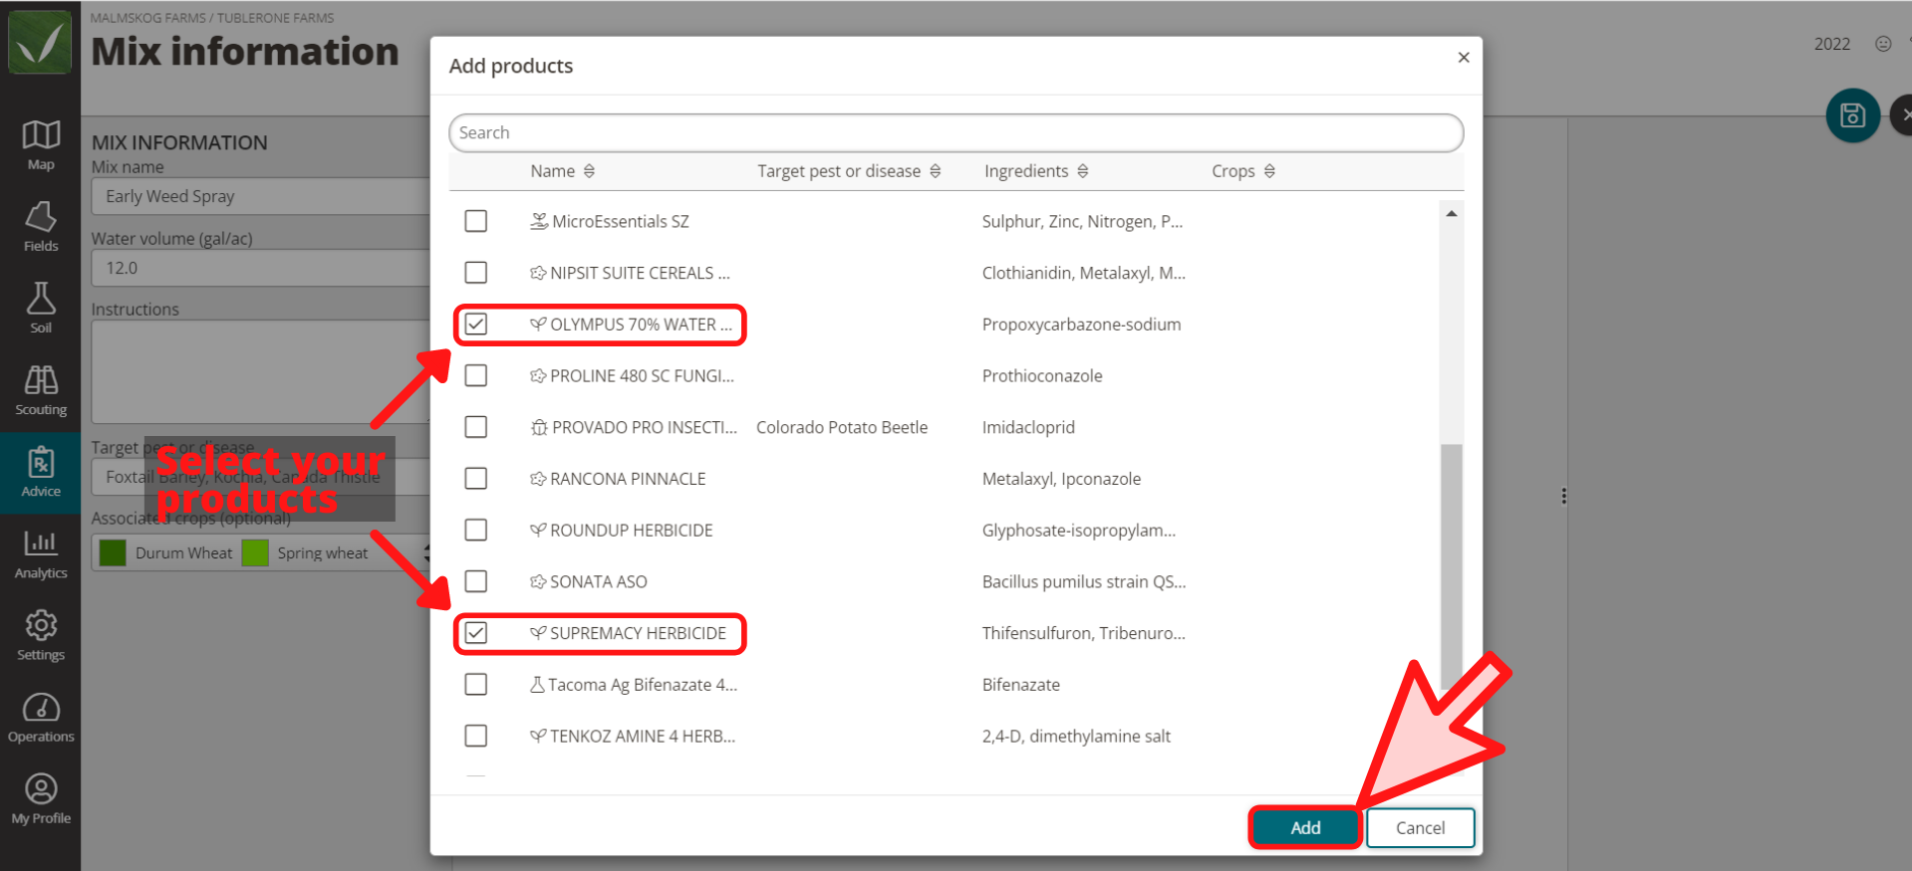Open the Soil section in sidebar
1912x871 pixels.
click(x=41, y=309)
